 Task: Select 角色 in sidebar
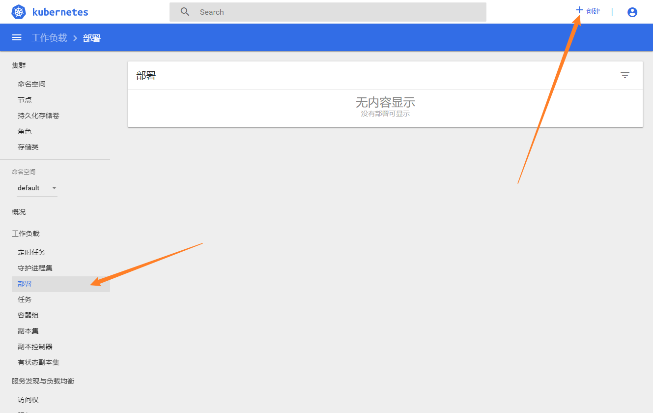(x=25, y=131)
